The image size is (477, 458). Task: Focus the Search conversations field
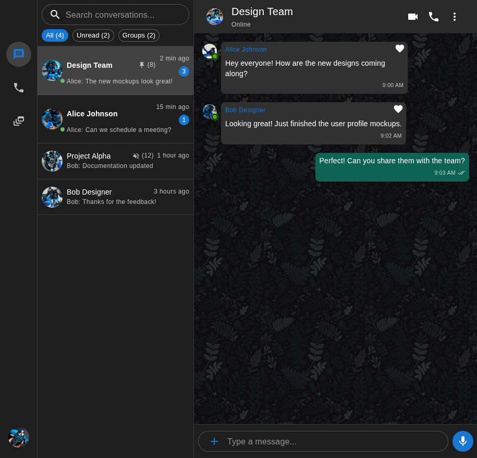pos(115,15)
